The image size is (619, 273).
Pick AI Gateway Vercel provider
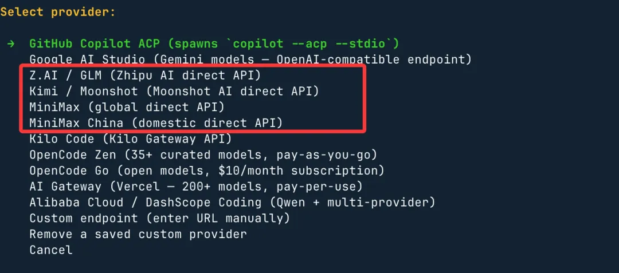196,187
